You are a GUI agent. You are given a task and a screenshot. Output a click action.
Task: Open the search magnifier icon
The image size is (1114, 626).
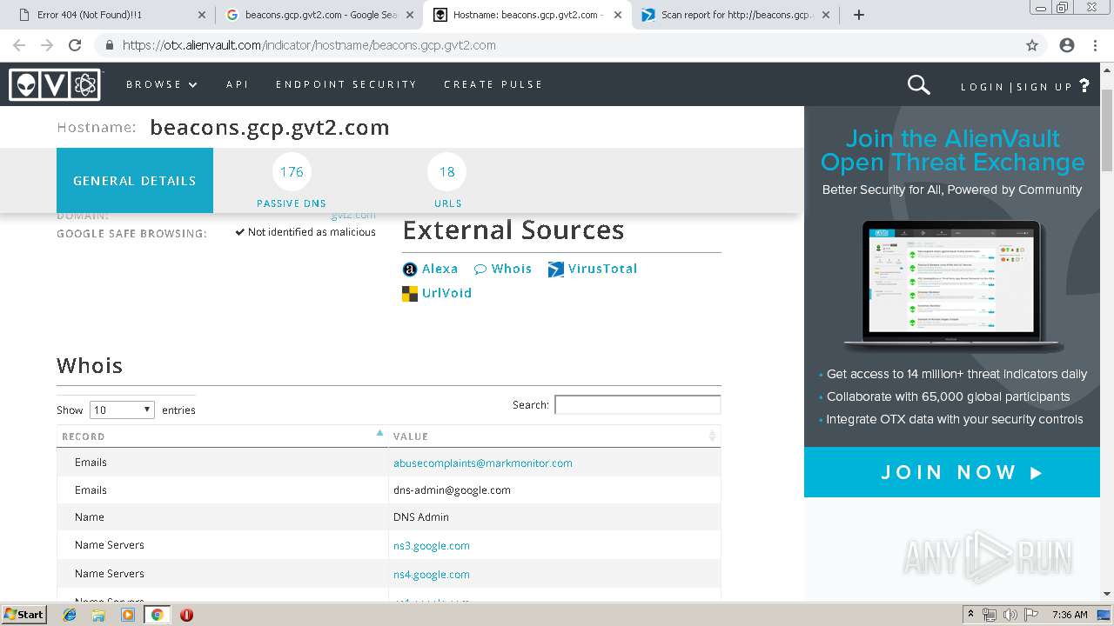tap(918, 84)
